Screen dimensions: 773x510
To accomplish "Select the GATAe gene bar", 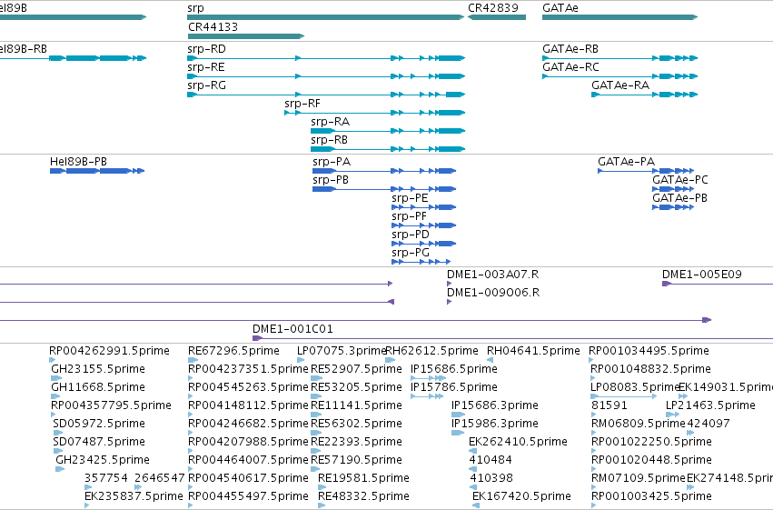I will [x=619, y=17].
